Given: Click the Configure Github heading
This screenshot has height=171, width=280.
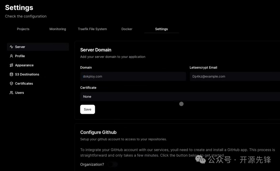Looking at the screenshot, I should click(99, 132).
